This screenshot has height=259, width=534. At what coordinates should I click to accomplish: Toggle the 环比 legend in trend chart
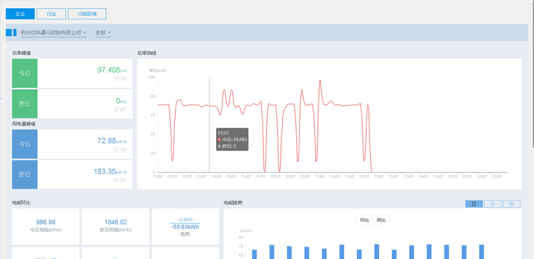pyautogui.click(x=364, y=220)
